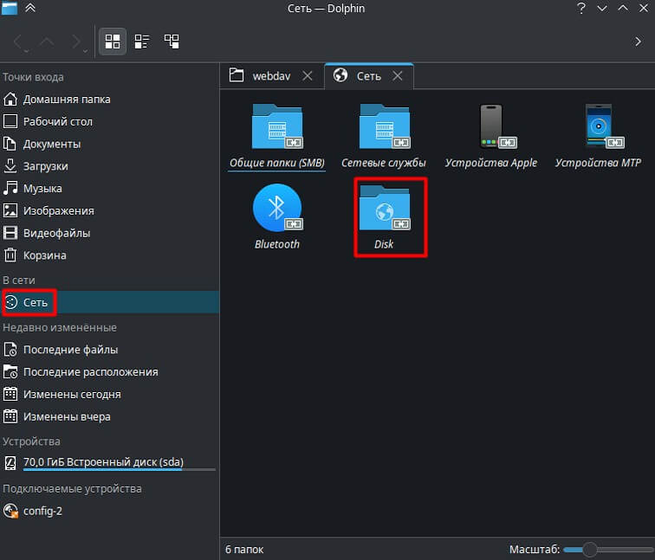Image resolution: width=655 pixels, height=560 pixels.
Task: Click the Точки входа section header
Action: coord(34,77)
